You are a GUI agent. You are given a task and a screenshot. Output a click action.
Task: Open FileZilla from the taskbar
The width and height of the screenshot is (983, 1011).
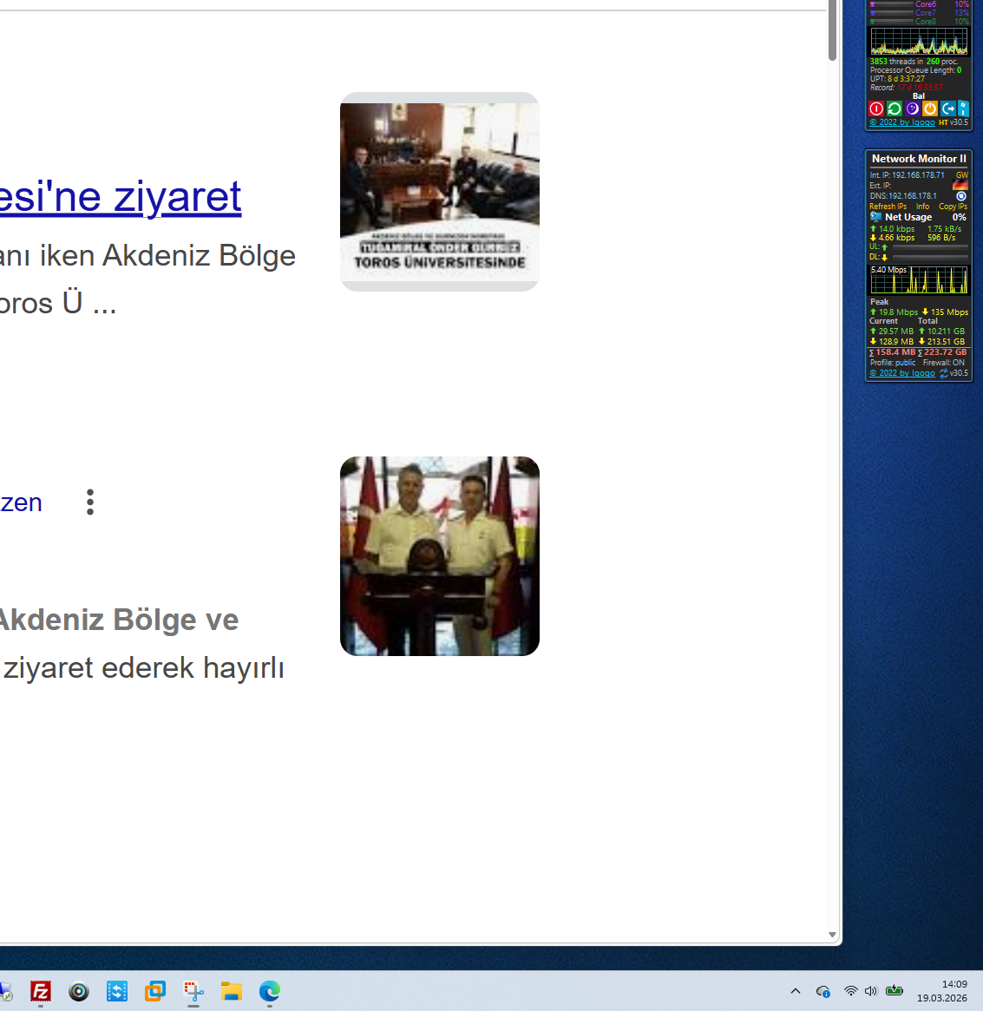pyautogui.click(x=41, y=991)
